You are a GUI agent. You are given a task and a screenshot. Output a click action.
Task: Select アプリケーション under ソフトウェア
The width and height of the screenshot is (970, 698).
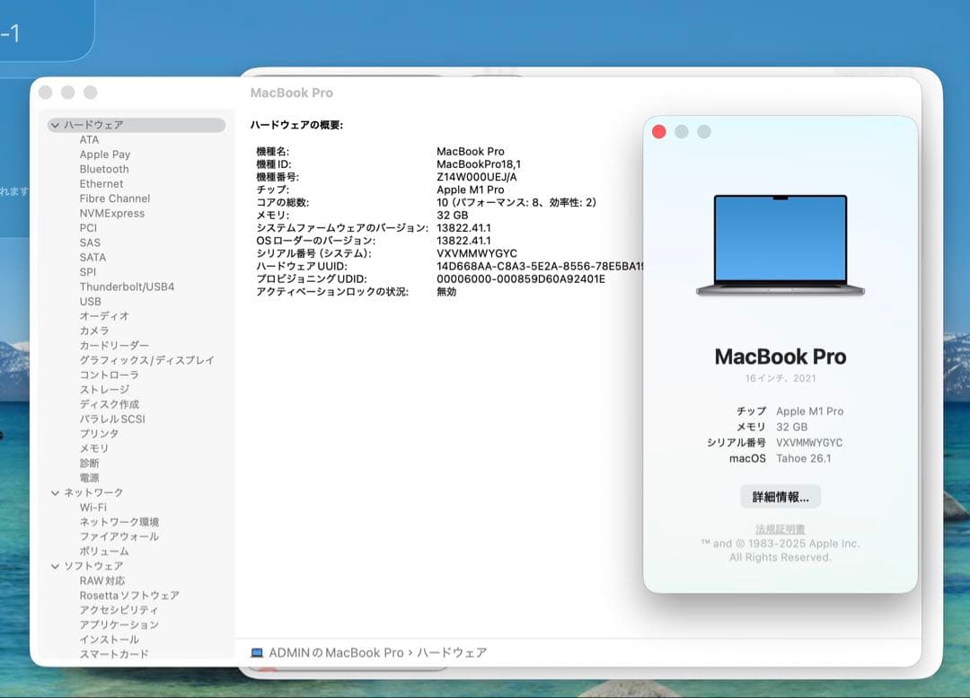(121, 624)
